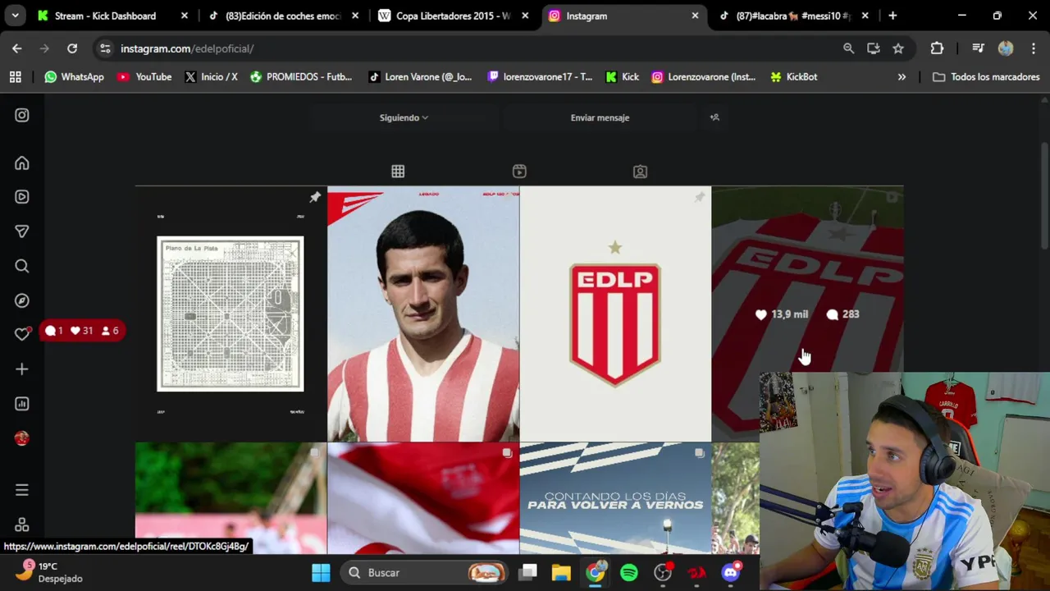Click the add similar accounts person icon

(x=714, y=117)
